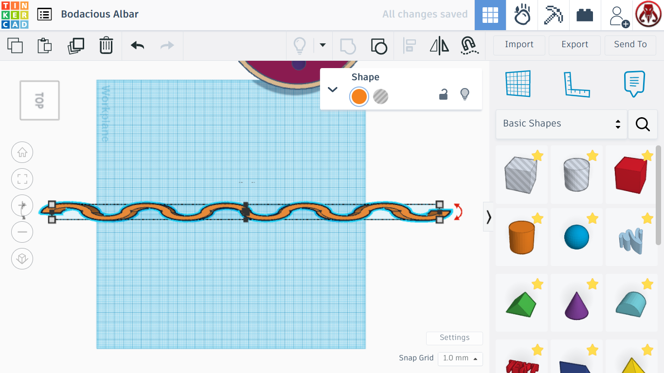Open the user profile avatar
Screen dimensions: 664x373
pos(648,15)
